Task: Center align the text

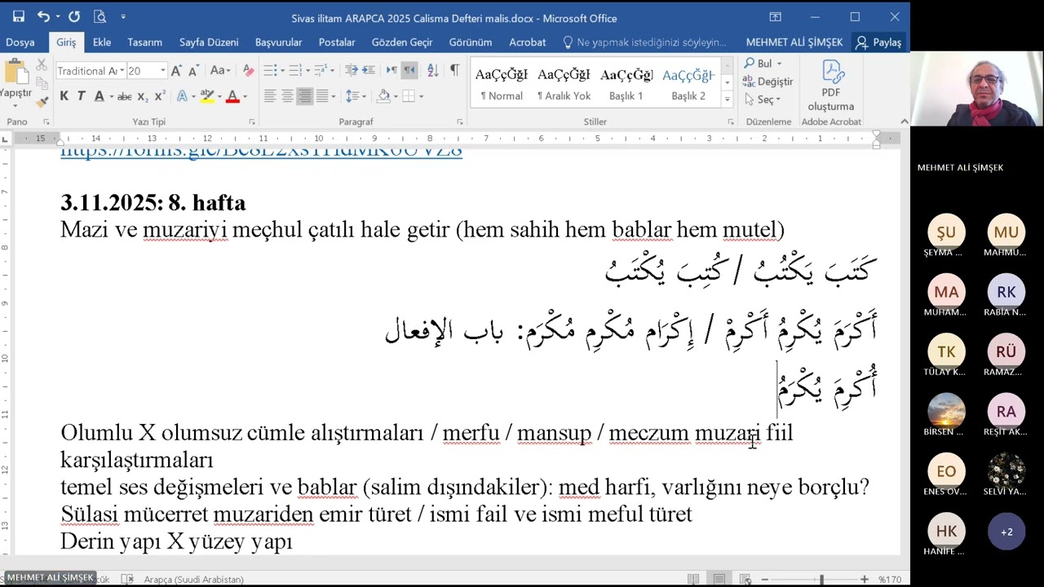Action: (x=287, y=96)
